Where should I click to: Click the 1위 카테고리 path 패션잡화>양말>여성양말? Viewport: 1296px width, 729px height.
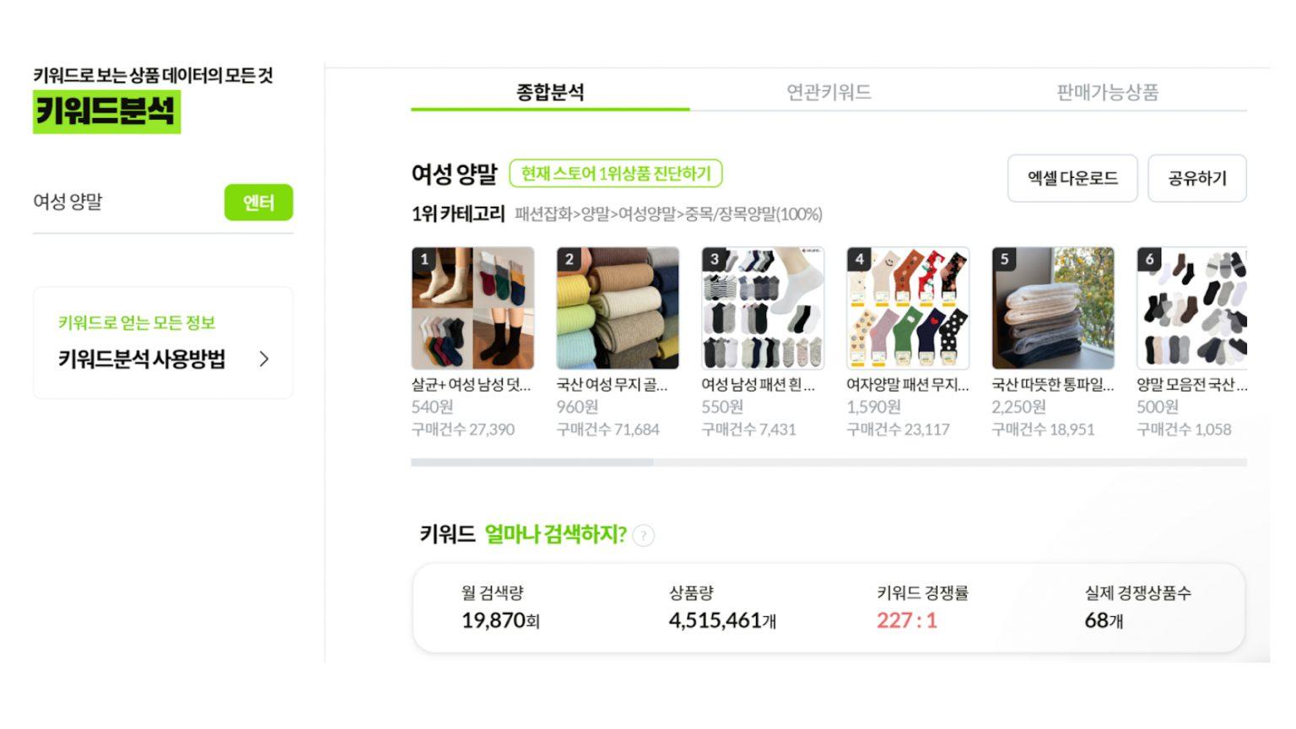click(668, 214)
